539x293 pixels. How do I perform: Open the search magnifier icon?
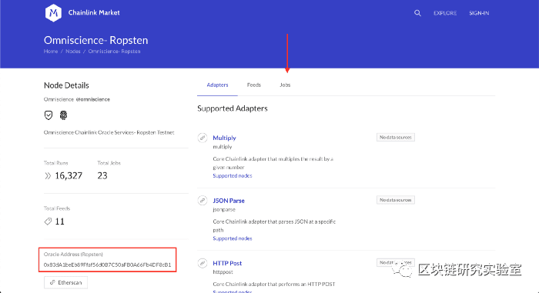(417, 13)
